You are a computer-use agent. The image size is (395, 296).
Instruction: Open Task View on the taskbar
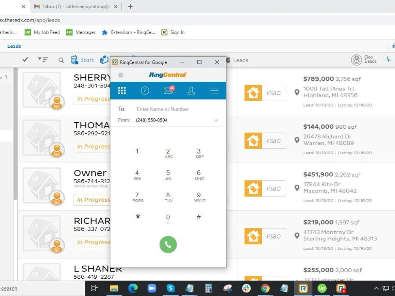point(94,288)
